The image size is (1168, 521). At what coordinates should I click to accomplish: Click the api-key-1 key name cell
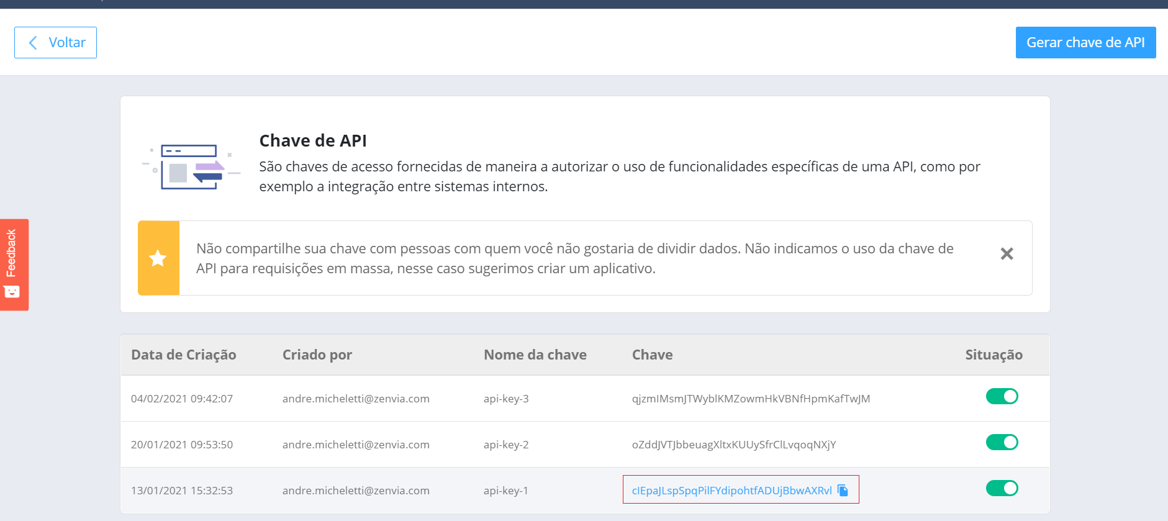tap(506, 491)
